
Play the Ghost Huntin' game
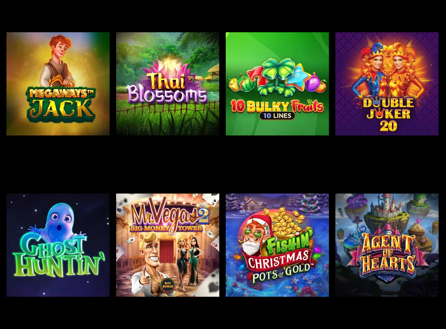[58, 245]
